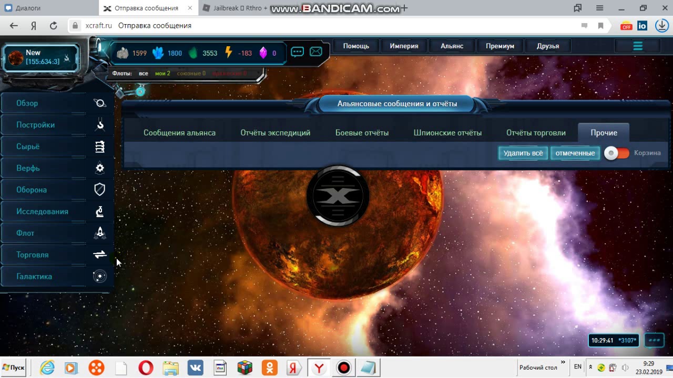Open the Альянс top menu
The height and width of the screenshot is (378, 673).
click(x=452, y=46)
